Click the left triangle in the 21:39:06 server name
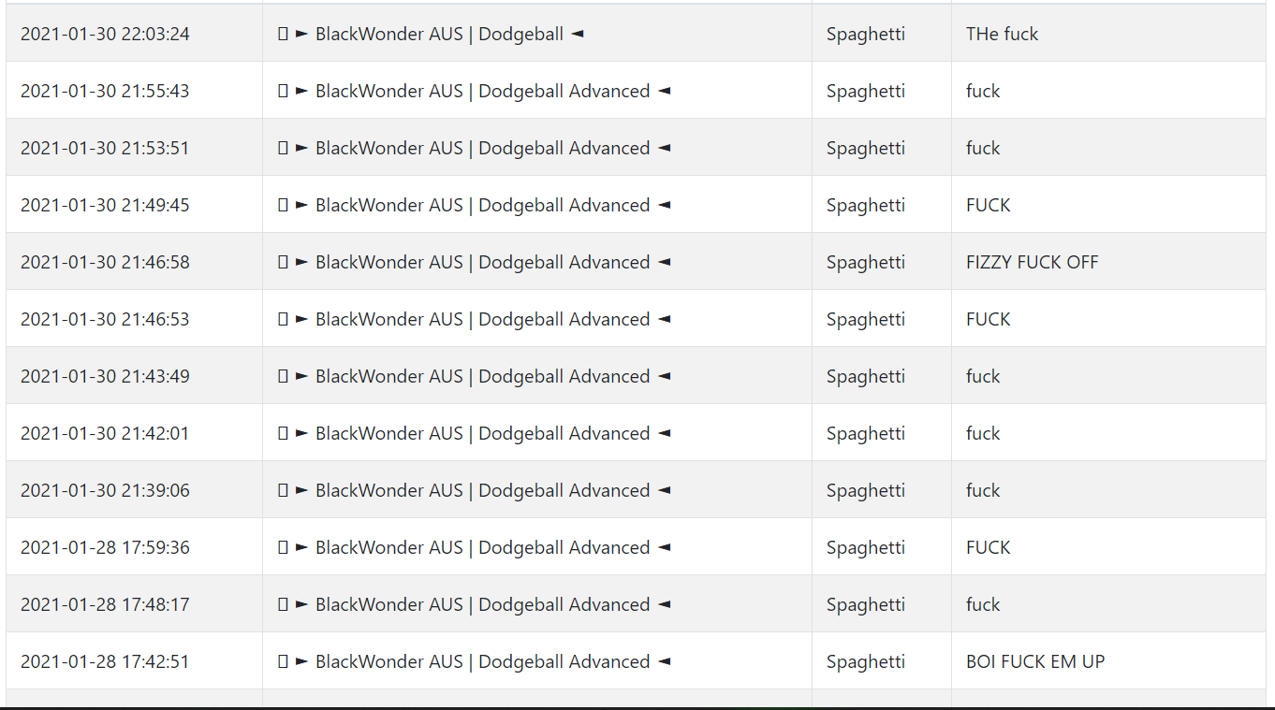 tap(664, 490)
